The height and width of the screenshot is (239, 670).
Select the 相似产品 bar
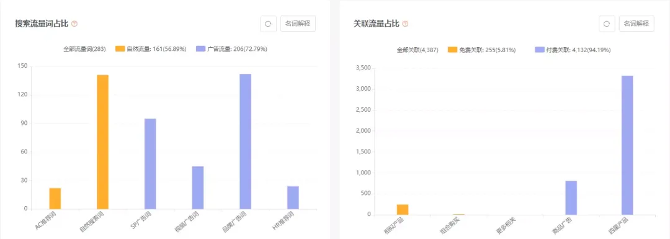[403, 209]
